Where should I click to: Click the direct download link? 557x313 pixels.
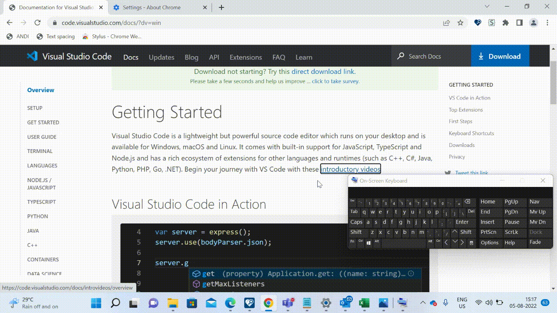[x=323, y=71]
